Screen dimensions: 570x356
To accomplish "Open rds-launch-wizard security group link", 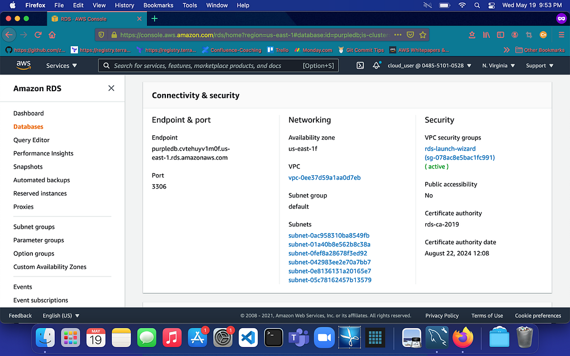I will [459, 153].
